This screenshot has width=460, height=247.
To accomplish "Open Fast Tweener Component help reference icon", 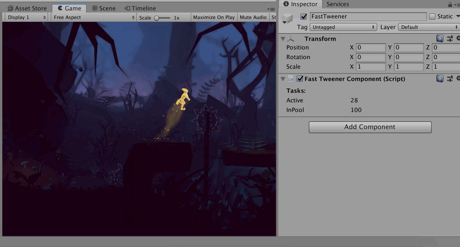I will click(440, 79).
